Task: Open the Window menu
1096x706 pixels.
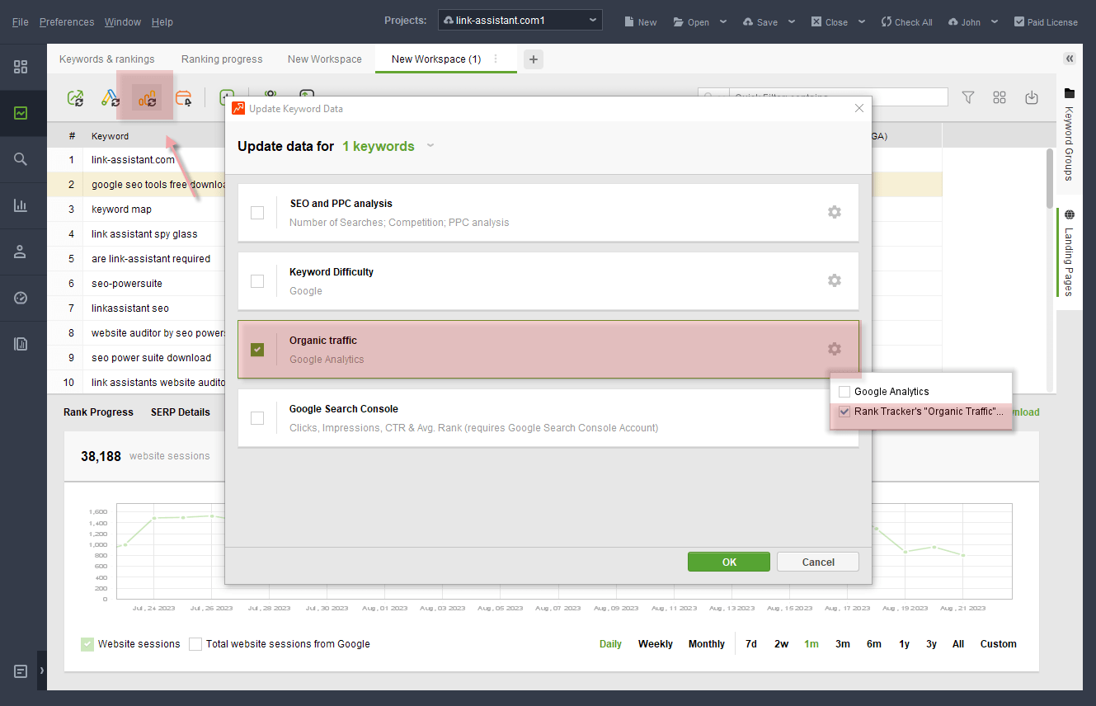Action: pyautogui.click(x=123, y=22)
